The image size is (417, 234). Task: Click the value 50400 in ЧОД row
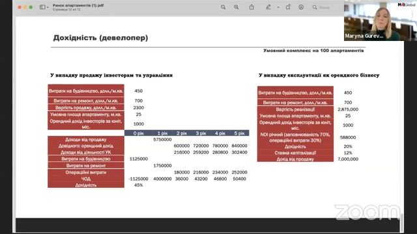239,179
